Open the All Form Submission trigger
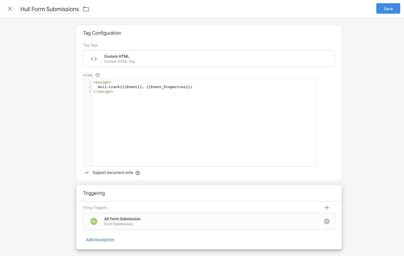 point(209,221)
